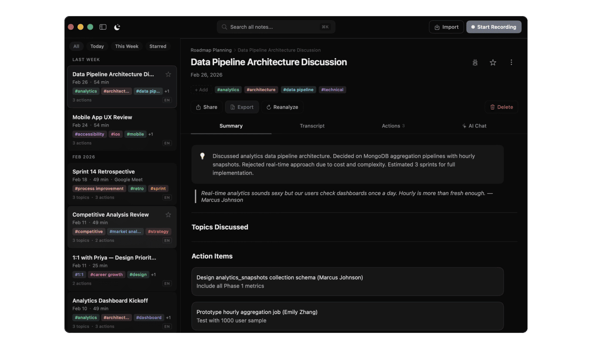Click the #career growth tag in Priya card
Image resolution: width=592 pixels, height=349 pixels.
pyautogui.click(x=106, y=274)
